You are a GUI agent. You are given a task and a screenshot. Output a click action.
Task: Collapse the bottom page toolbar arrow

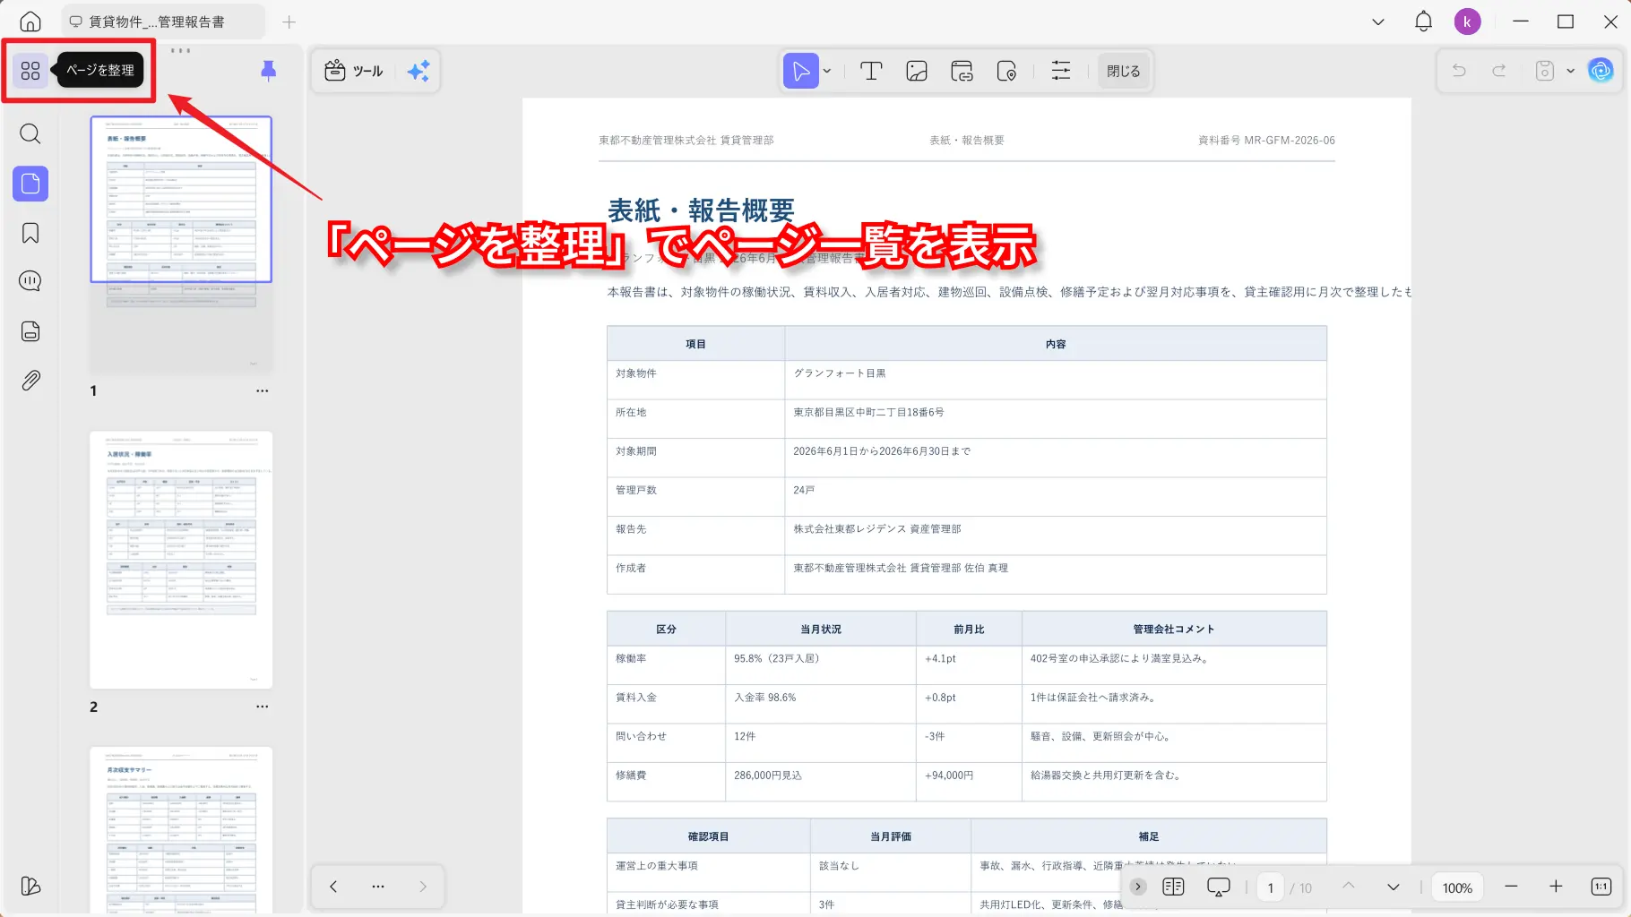click(x=1138, y=887)
